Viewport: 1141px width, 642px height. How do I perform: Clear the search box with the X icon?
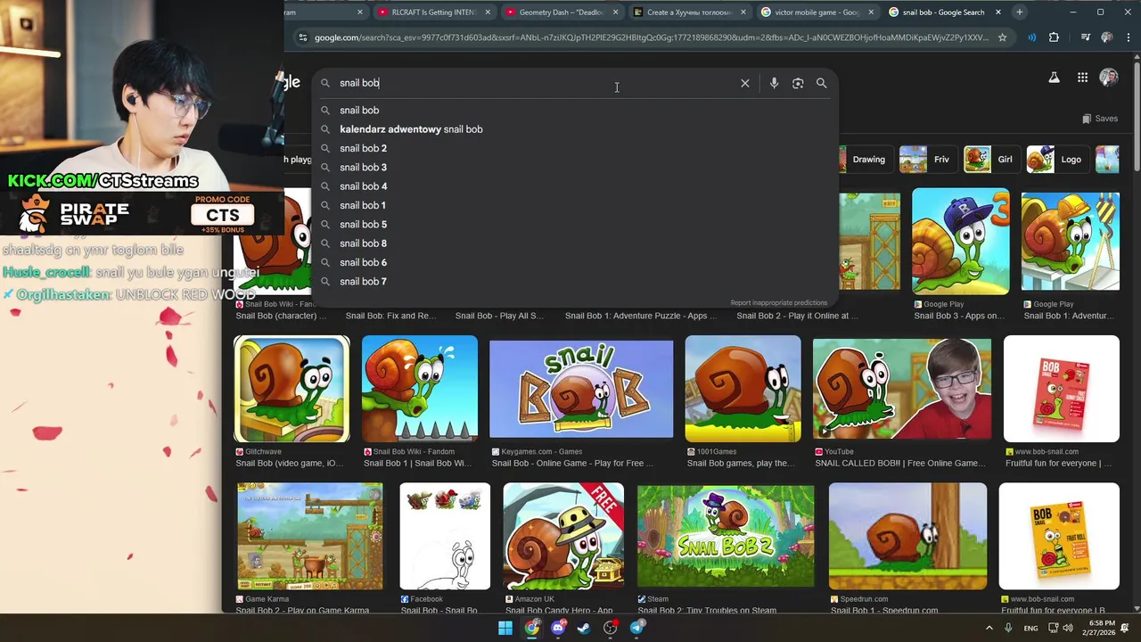pyautogui.click(x=745, y=83)
